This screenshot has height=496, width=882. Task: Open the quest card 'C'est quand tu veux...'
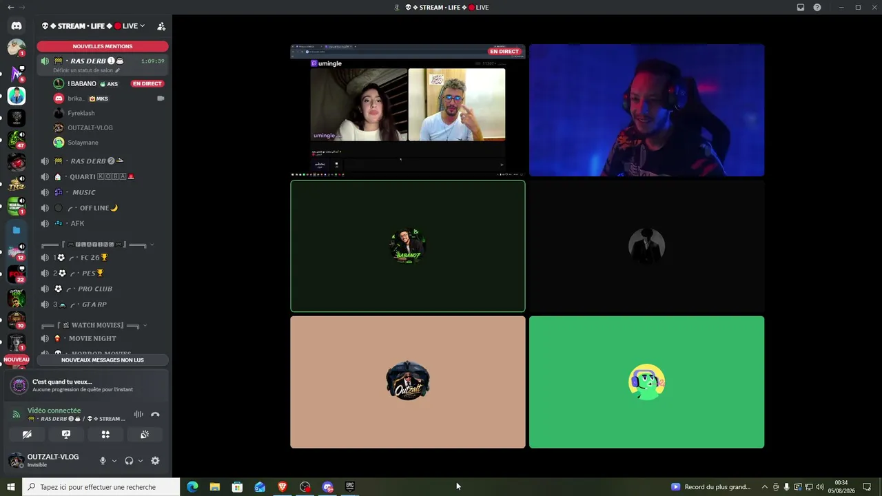pyautogui.click(x=87, y=386)
